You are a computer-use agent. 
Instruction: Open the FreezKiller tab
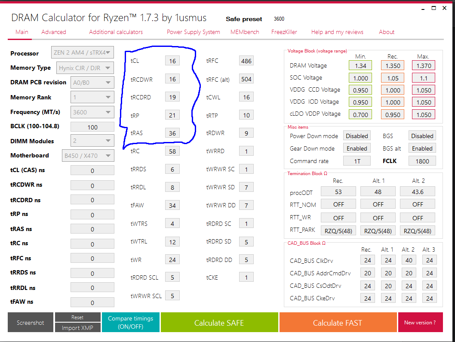(284, 32)
